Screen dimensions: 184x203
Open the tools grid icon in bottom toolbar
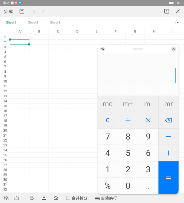(6, 198)
